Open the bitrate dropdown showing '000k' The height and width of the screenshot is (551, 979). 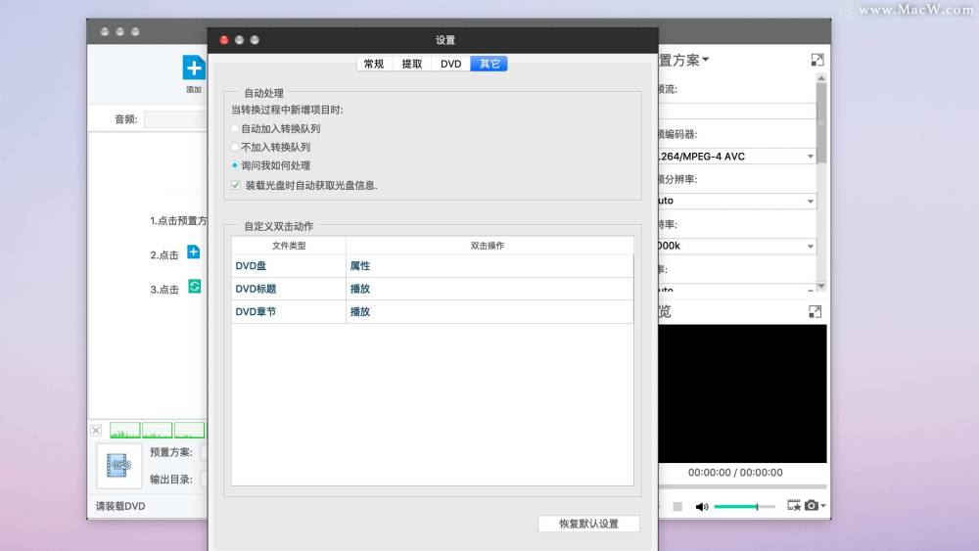tap(737, 246)
